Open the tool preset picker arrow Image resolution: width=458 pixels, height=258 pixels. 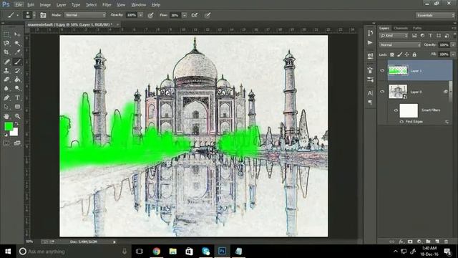17,15
